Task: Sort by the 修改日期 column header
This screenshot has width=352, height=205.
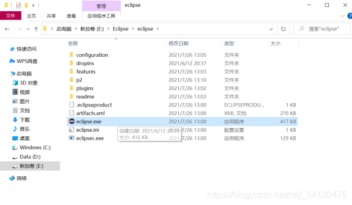Action: (x=178, y=43)
